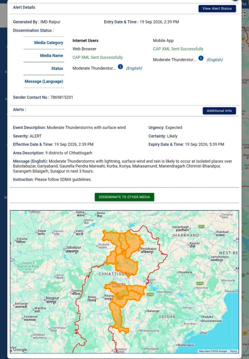Click the info icon beside Mobile App message
This screenshot has height=359, width=249.
pos(201,58)
